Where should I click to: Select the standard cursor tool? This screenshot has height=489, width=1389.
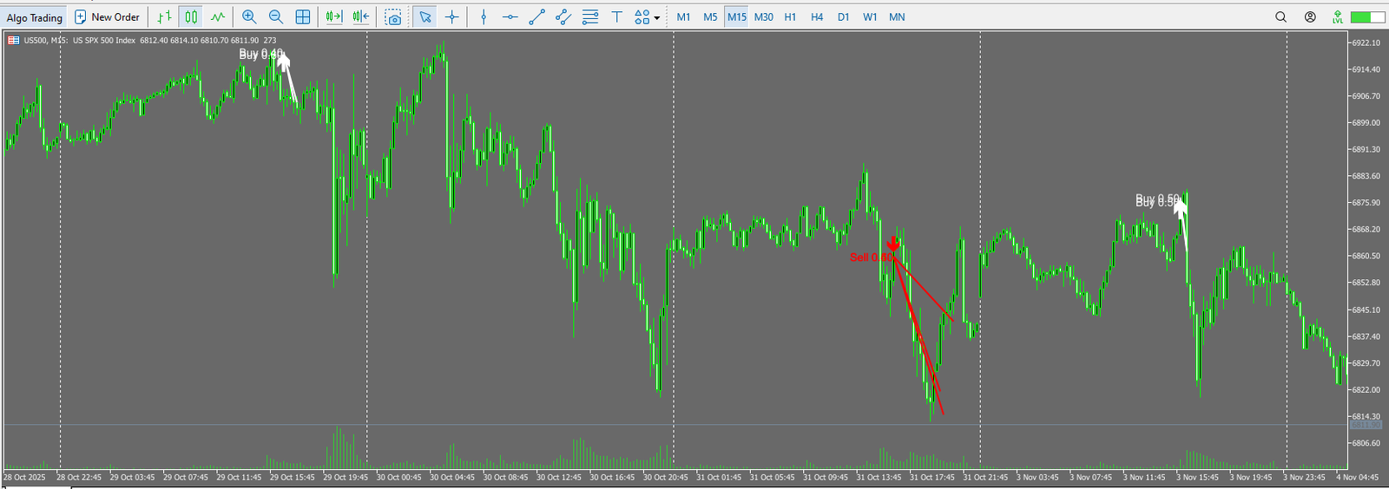pos(425,17)
